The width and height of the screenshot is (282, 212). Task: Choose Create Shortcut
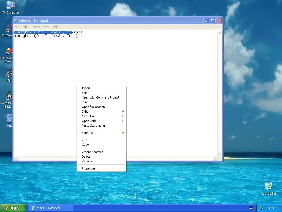[101, 152]
